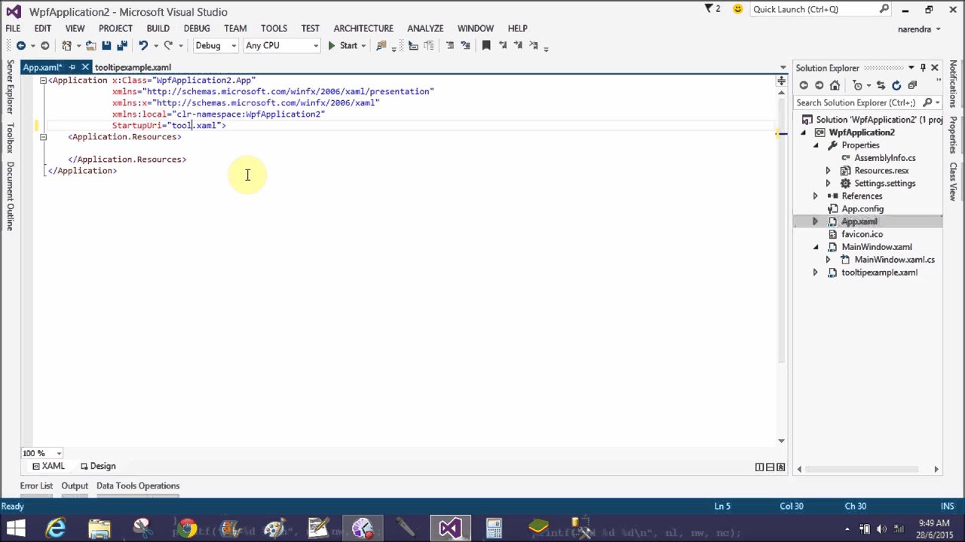Collapse all nodes in Solution Explorer
The width and height of the screenshot is (965, 542).
pyautogui.click(x=912, y=85)
